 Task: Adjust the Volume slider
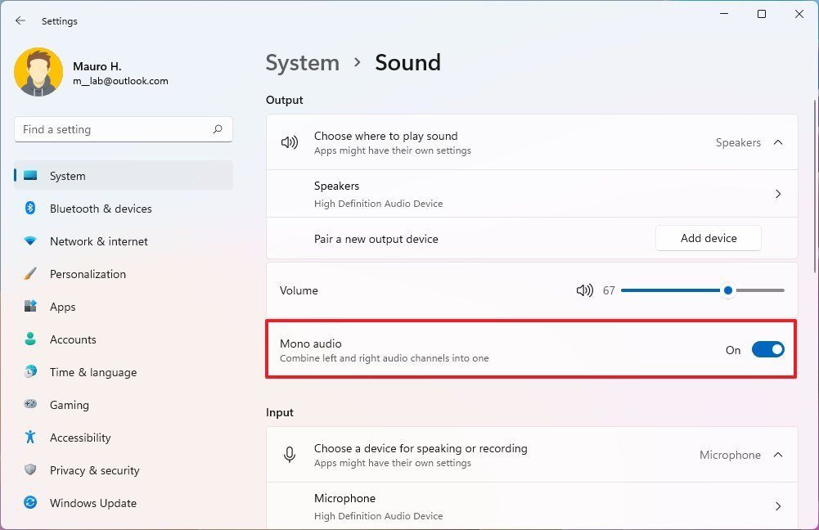point(728,290)
